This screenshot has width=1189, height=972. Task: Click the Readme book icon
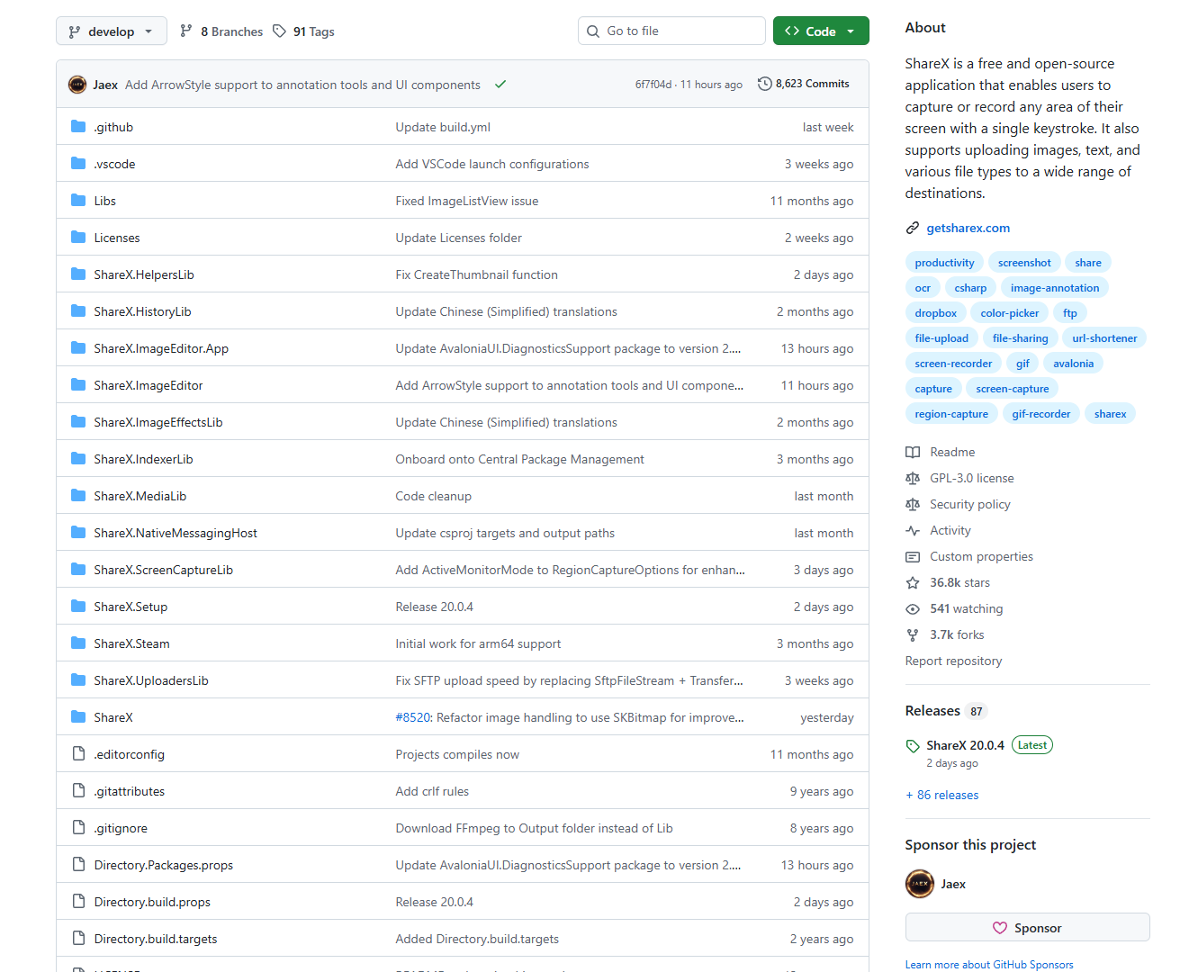coord(913,452)
